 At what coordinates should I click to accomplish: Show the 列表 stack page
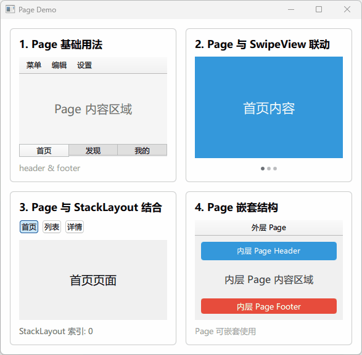[x=52, y=227]
